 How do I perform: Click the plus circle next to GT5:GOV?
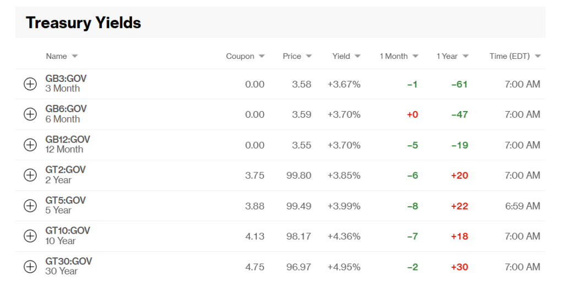coord(30,206)
